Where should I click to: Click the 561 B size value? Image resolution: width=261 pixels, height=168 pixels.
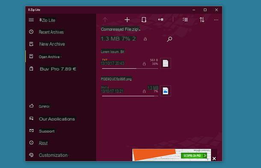pos(154,60)
